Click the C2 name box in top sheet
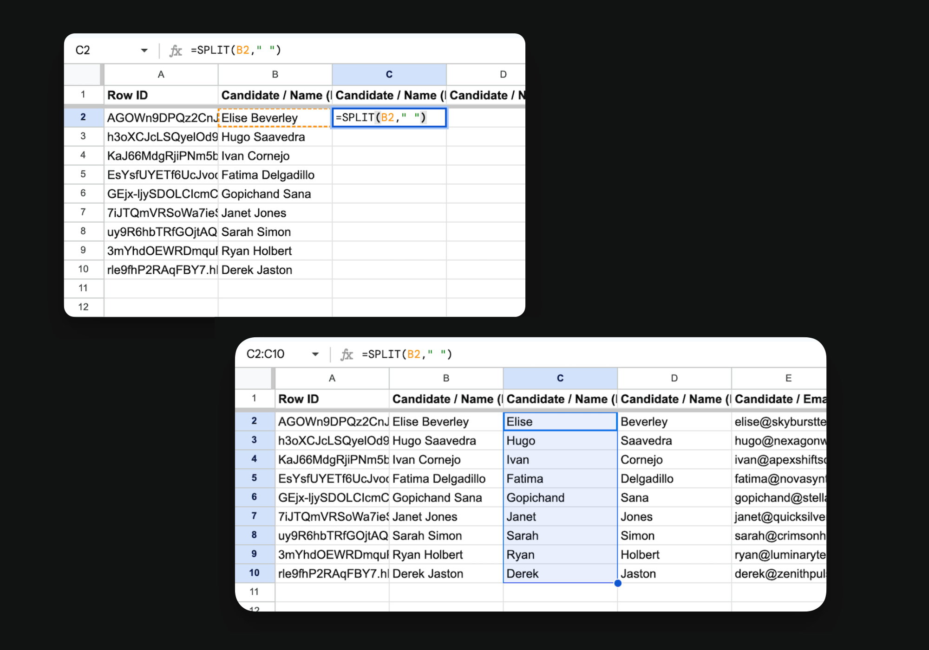Image resolution: width=929 pixels, height=650 pixels. tap(83, 50)
